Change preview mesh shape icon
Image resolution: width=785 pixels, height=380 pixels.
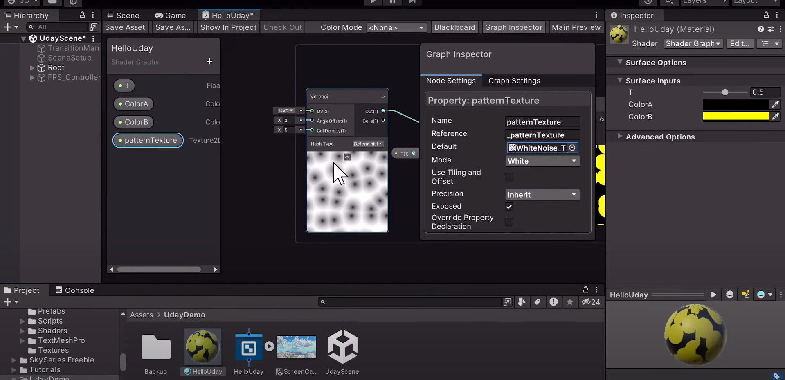[x=729, y=295]
